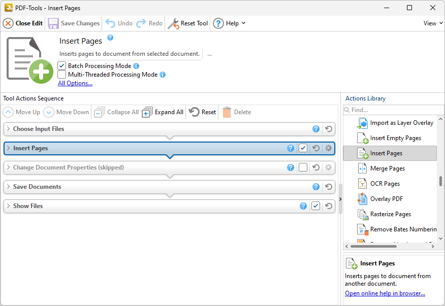
Task: Click Move Down button
Action: (66, 112)
